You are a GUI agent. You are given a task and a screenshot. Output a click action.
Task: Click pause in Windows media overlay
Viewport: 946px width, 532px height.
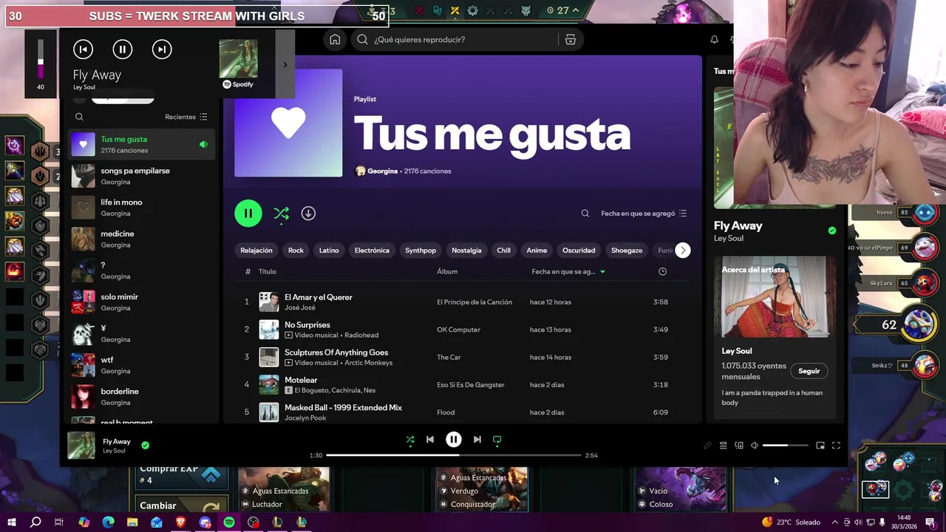point(123,50)
